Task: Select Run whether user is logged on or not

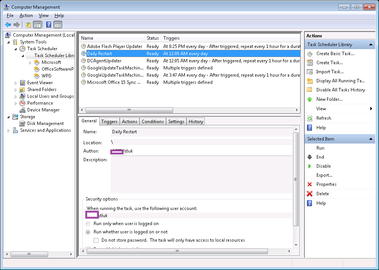Action: tap(88, 232)
